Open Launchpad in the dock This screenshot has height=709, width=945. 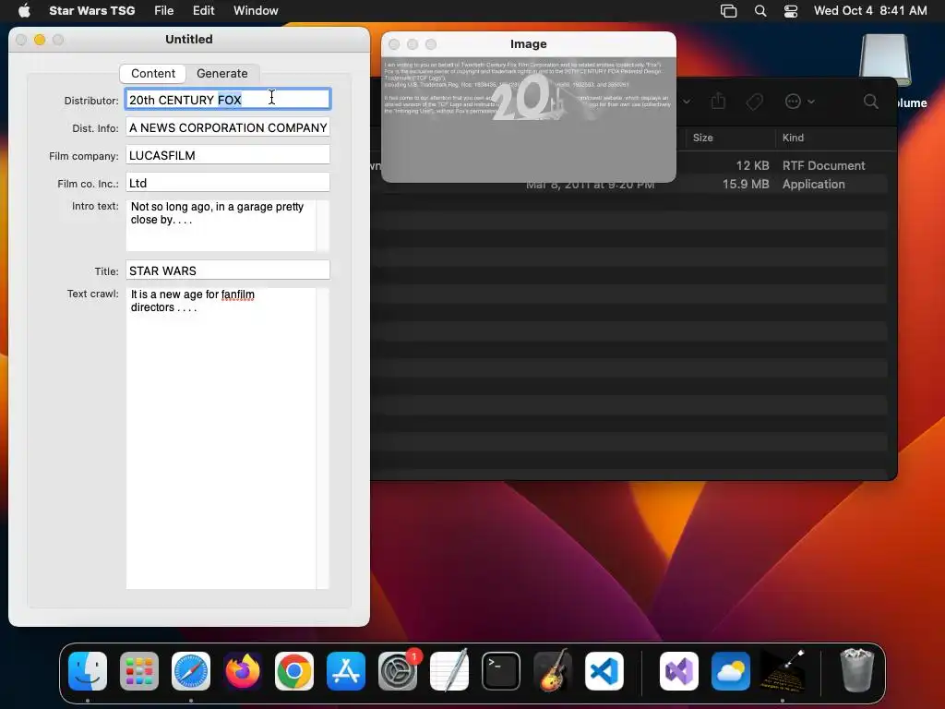pyautogui.click(x=139, y=671)
